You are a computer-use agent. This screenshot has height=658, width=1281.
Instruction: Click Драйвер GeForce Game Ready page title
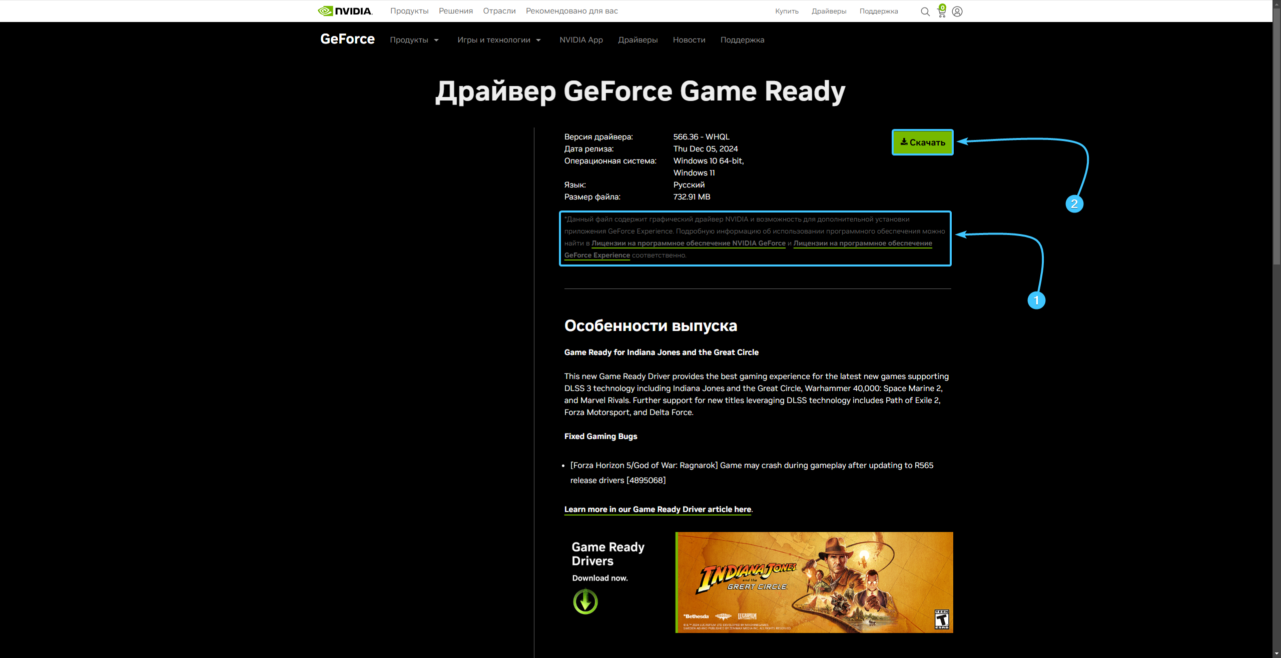click(640, 91)
